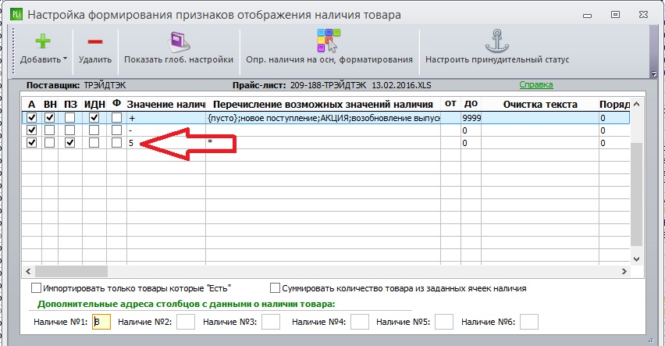Click the anchor Настроить принудительный статус icon
This screenshot has height=346, width=665.
[497, 41]
